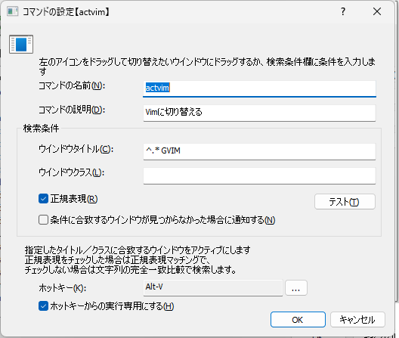Toggle the 正規表現(R) checkbox
This screenshot has width=399, height=338.
click(43, 199)
